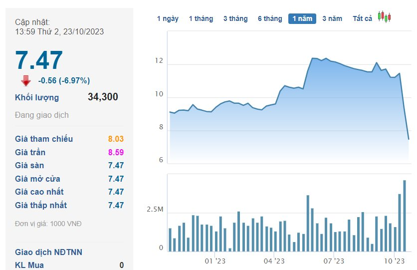The width and height of the screenshot is (417, 270).
Task: Select the "1 ngày" chart range
Action: (x=168, y=18)
